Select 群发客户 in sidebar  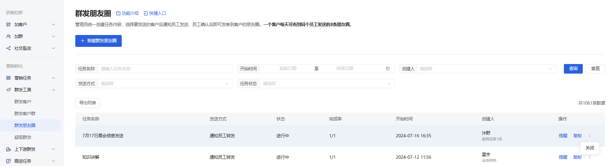pos(23,102)
